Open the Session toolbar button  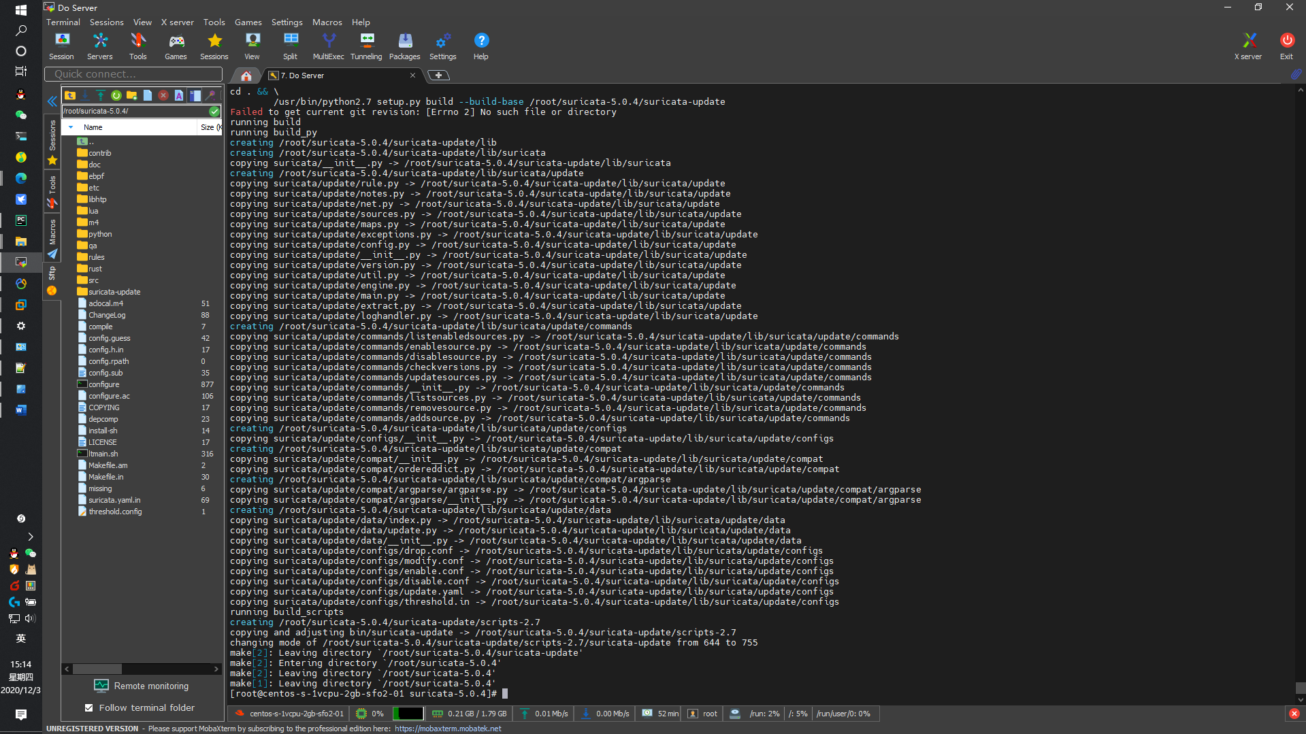point(61,46)
